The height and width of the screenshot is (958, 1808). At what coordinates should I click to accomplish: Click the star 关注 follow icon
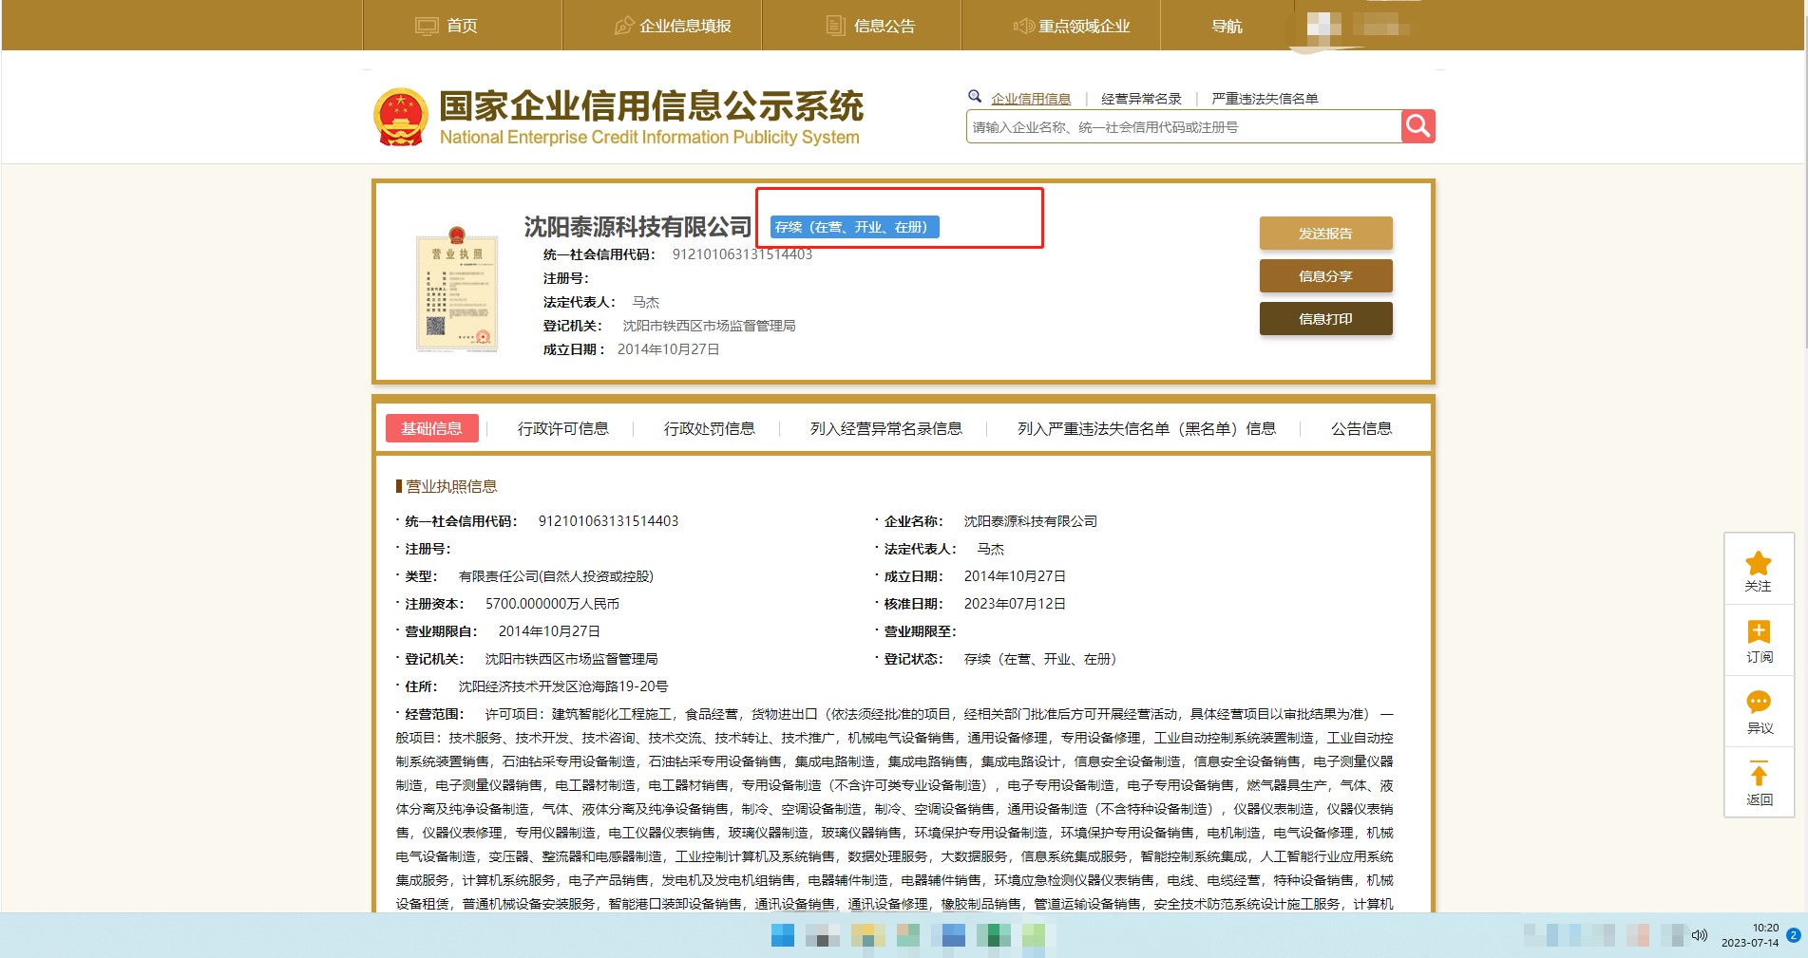1758,563
